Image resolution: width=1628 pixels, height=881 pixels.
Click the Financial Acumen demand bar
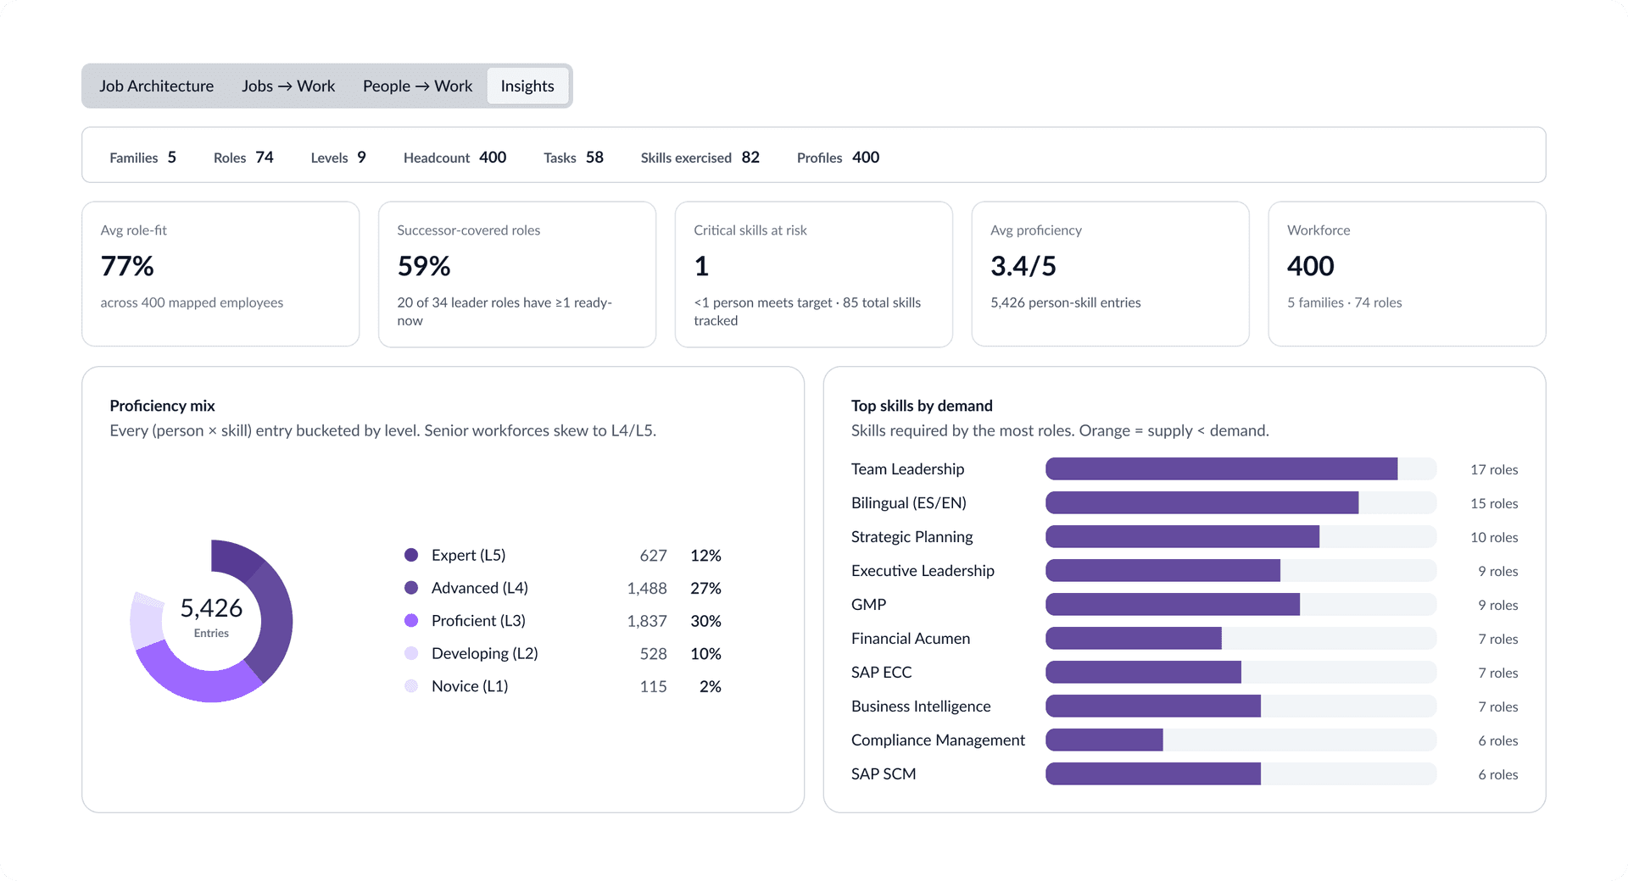[1241, 638]
